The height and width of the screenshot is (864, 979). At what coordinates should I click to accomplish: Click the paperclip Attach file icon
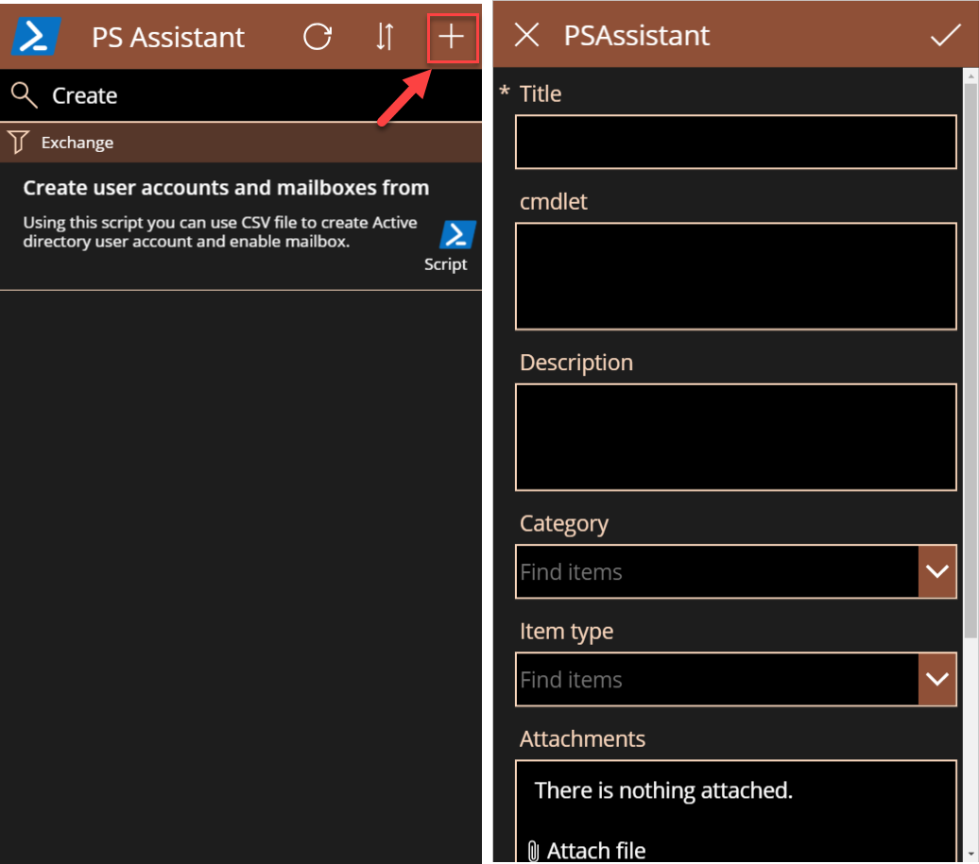(533, 850)
